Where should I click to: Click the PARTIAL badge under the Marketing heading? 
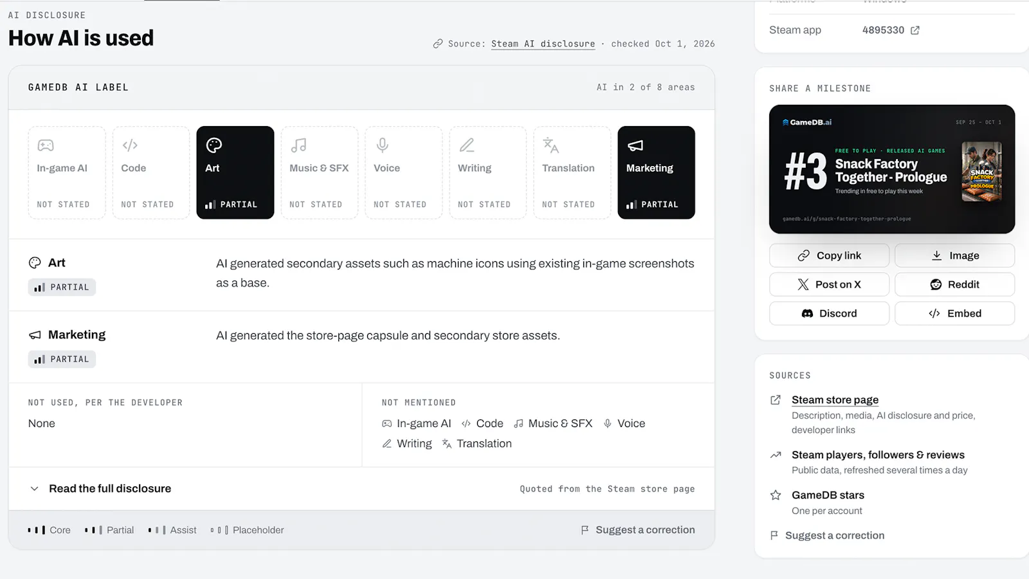[x=62, y=359]
